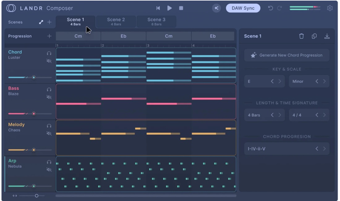Click the Arp track piano roll clip
This screenshot has height=201, width=340.
146,174
